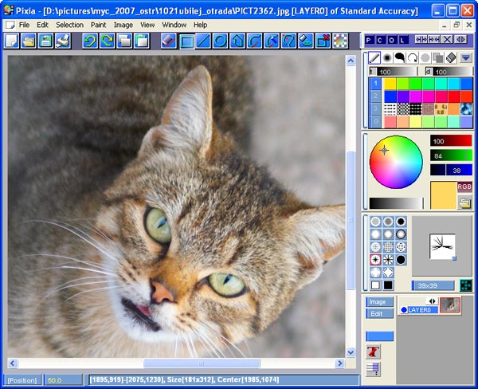
Task: Click vertical scrollbar down arrow
Action: (351, 352)
